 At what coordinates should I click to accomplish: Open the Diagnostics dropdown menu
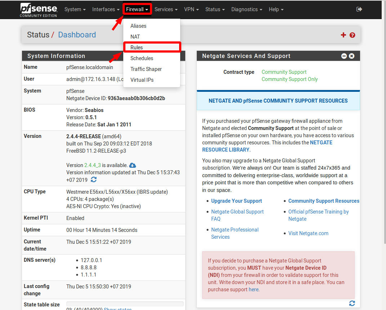(x=247, y=9)
